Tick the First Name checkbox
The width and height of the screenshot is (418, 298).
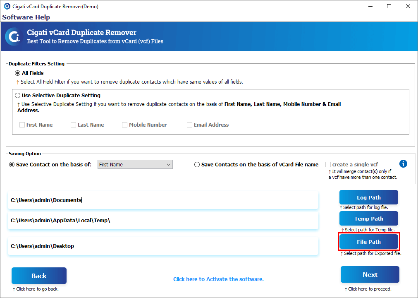(x=22, y=125)
